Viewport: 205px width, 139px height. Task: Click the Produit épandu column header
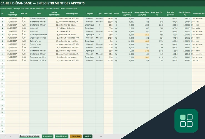point(72,13)
